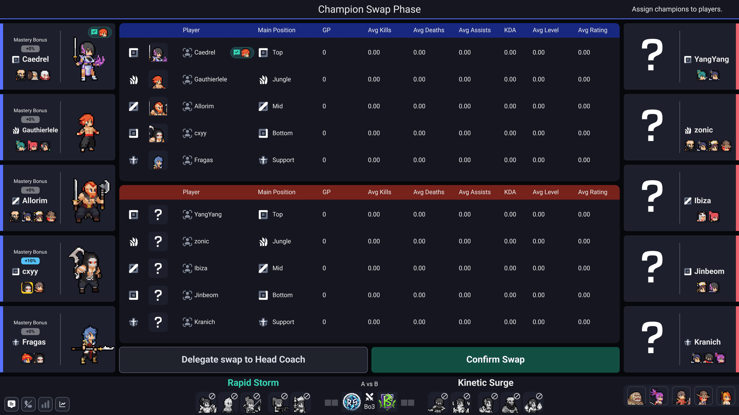Select Caedrel's champion portrait in table

point(158,53)
